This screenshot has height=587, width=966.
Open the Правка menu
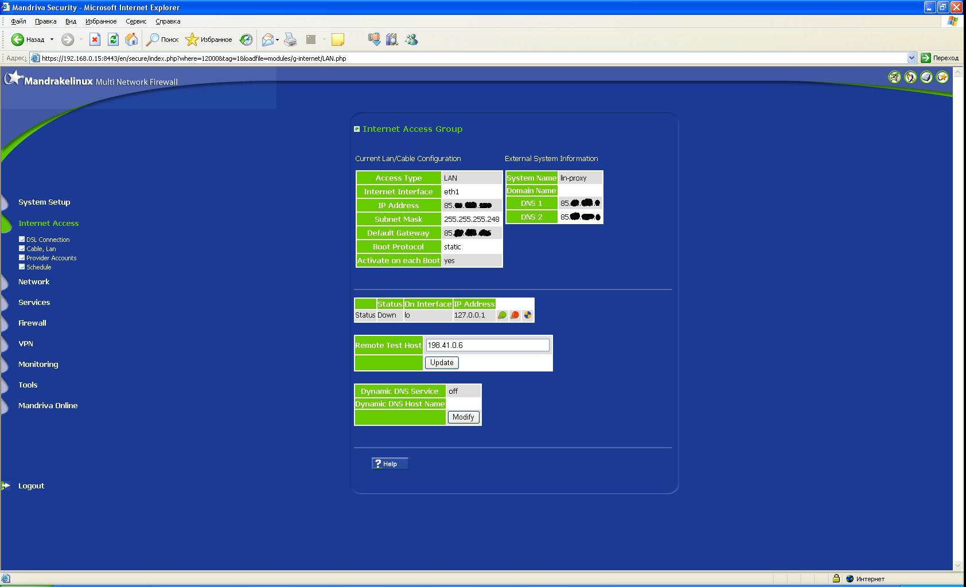(45, 21)
